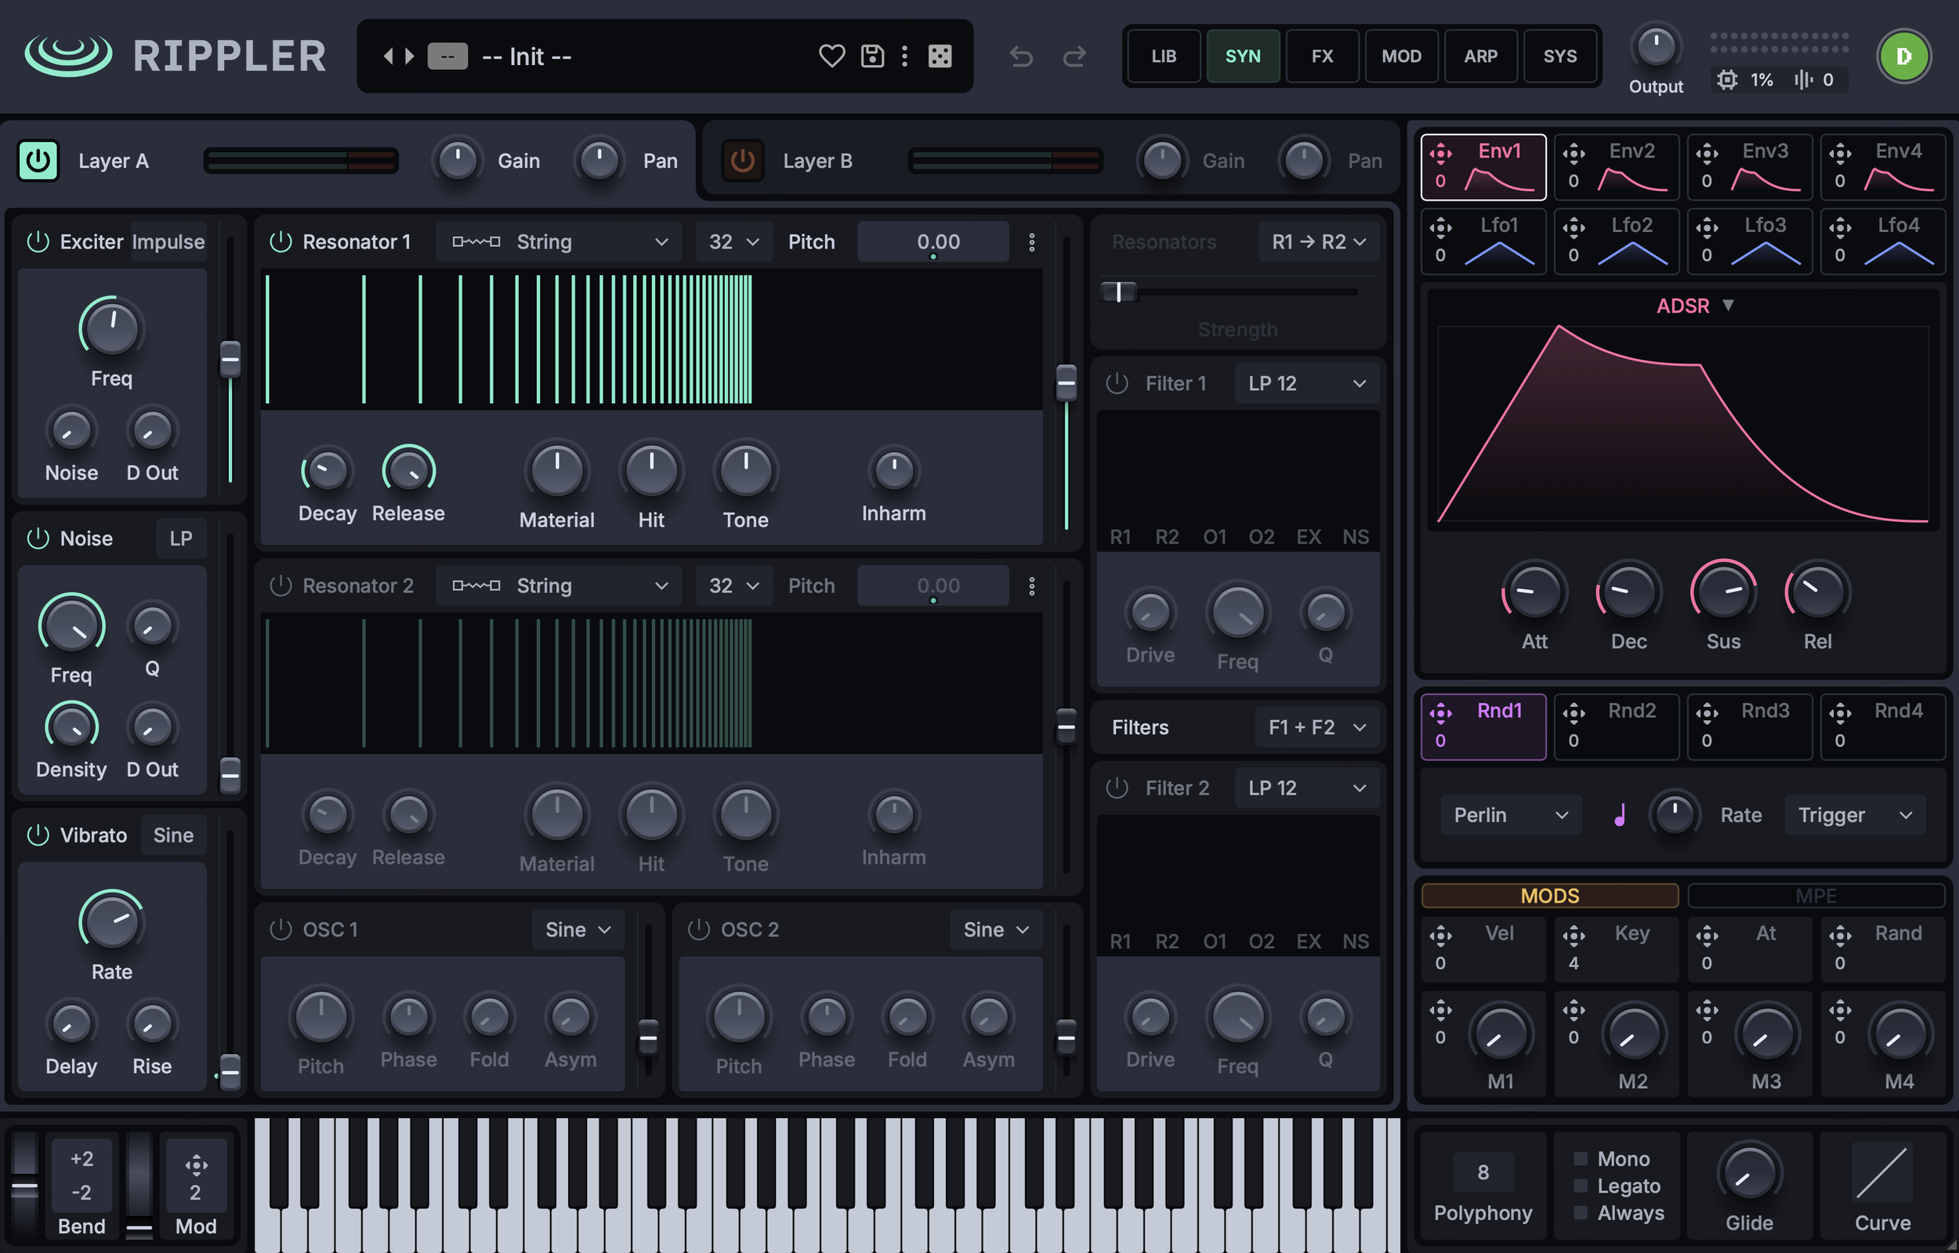1959x1253 pixels.
Task: Click the Rippler logo icon
Action: (x=68, y=56)
